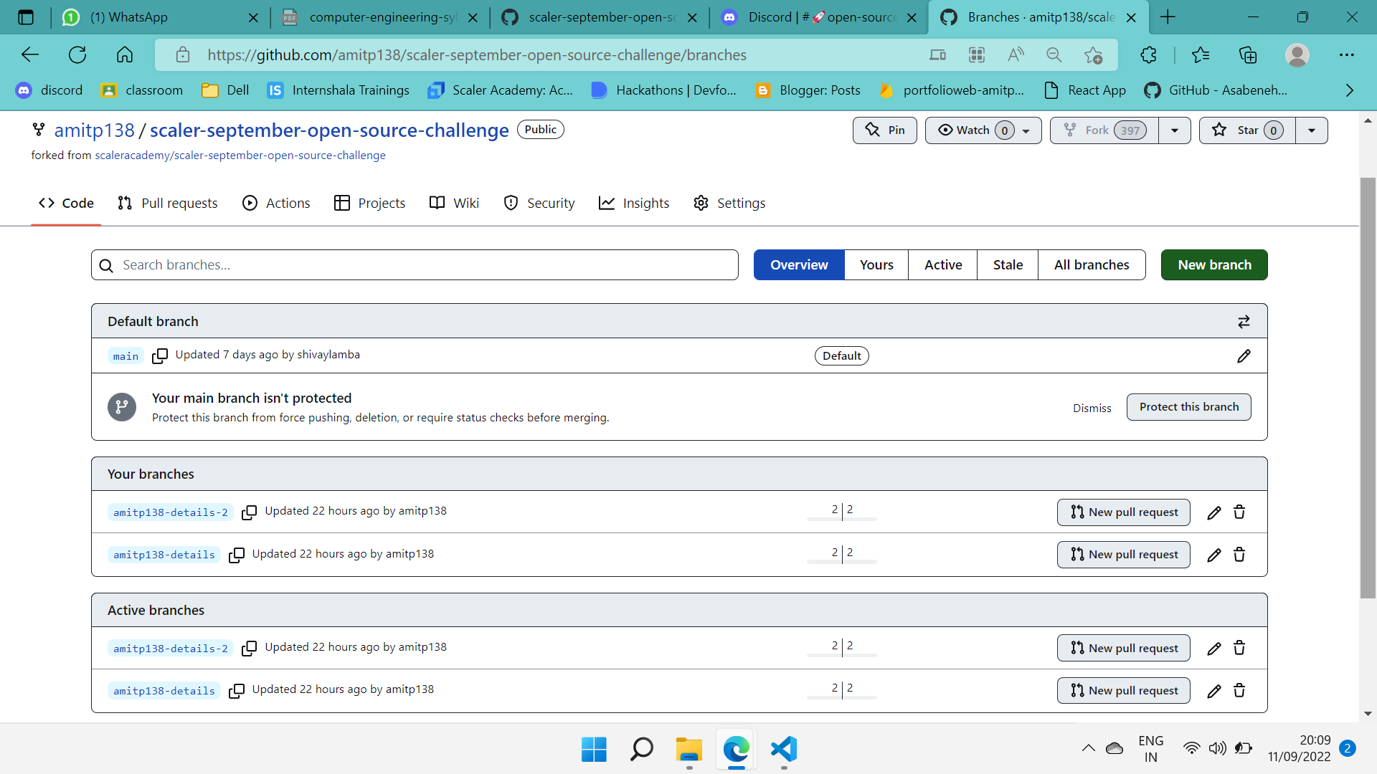Image resolution: width=1377 pixels, height=774 pixels.
Task: Switch to the Active branches filter tab
Action: click(x=942, y=264)
